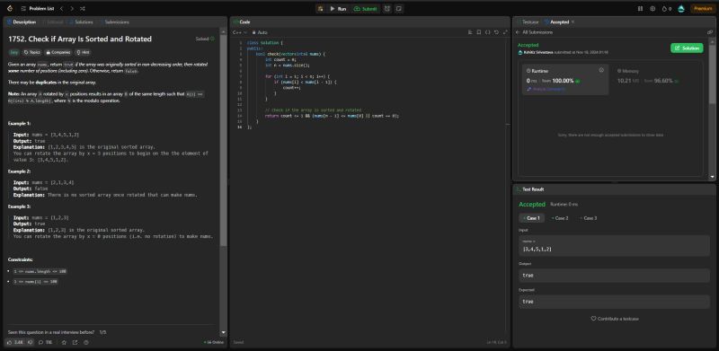
Task: Go to the previous problem arrow
Action: pos(62,9)
